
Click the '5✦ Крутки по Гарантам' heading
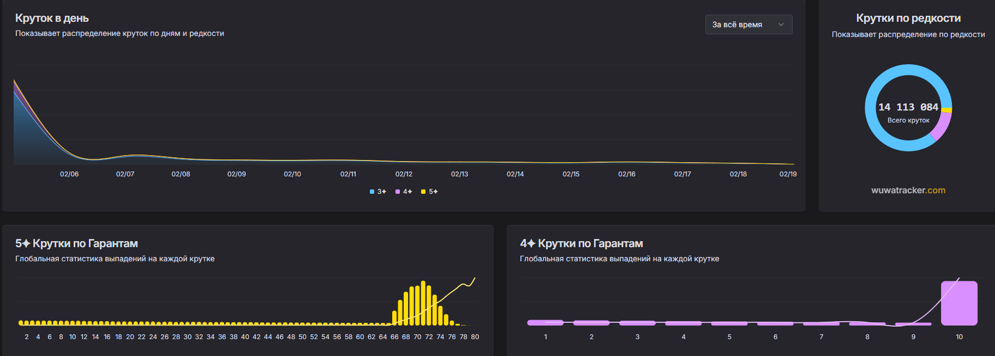tap(76, 243)
